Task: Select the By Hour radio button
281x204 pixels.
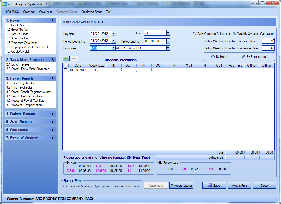Action: click(x=213, y=57)
